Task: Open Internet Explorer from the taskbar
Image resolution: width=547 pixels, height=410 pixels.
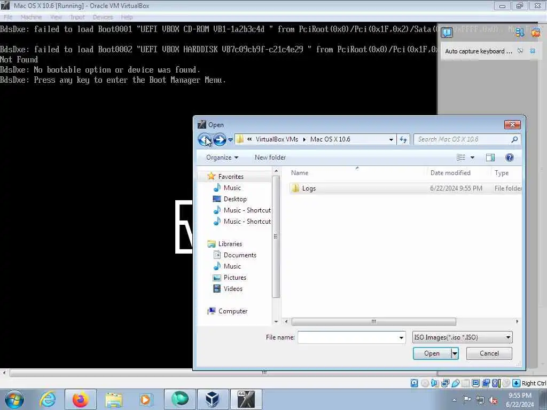Action: pos(48,399)
